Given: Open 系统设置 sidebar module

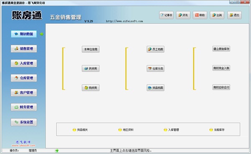Looking at the screenshot, I should 24,122.
